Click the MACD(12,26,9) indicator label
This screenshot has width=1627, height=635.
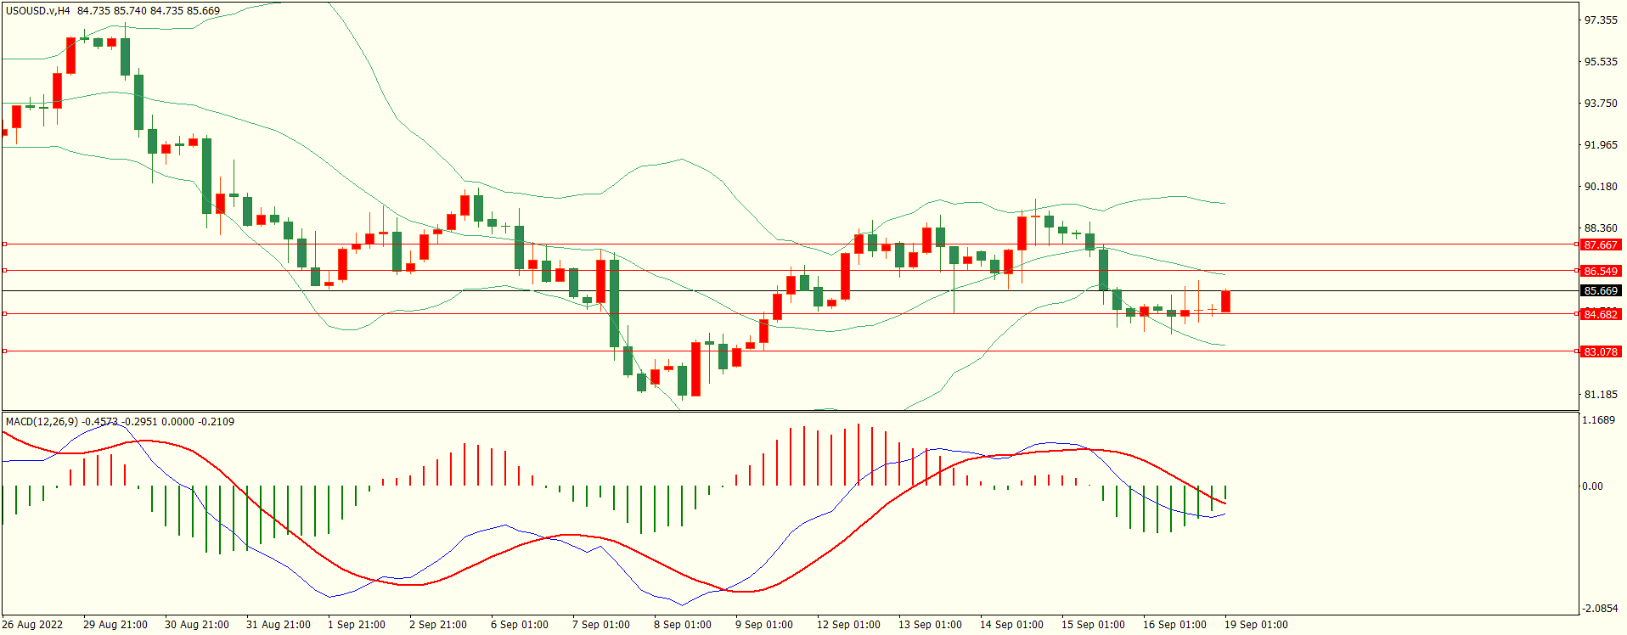(x=42, y=422)
